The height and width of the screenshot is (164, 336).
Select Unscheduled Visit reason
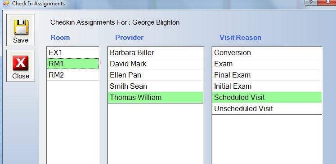pos(267,108)
